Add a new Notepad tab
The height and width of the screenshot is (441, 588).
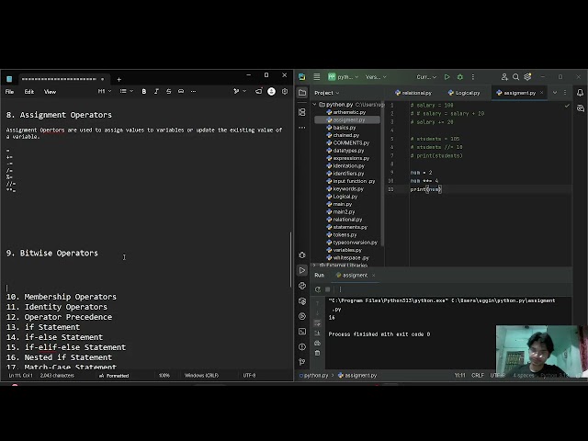(x=119, y=80)
